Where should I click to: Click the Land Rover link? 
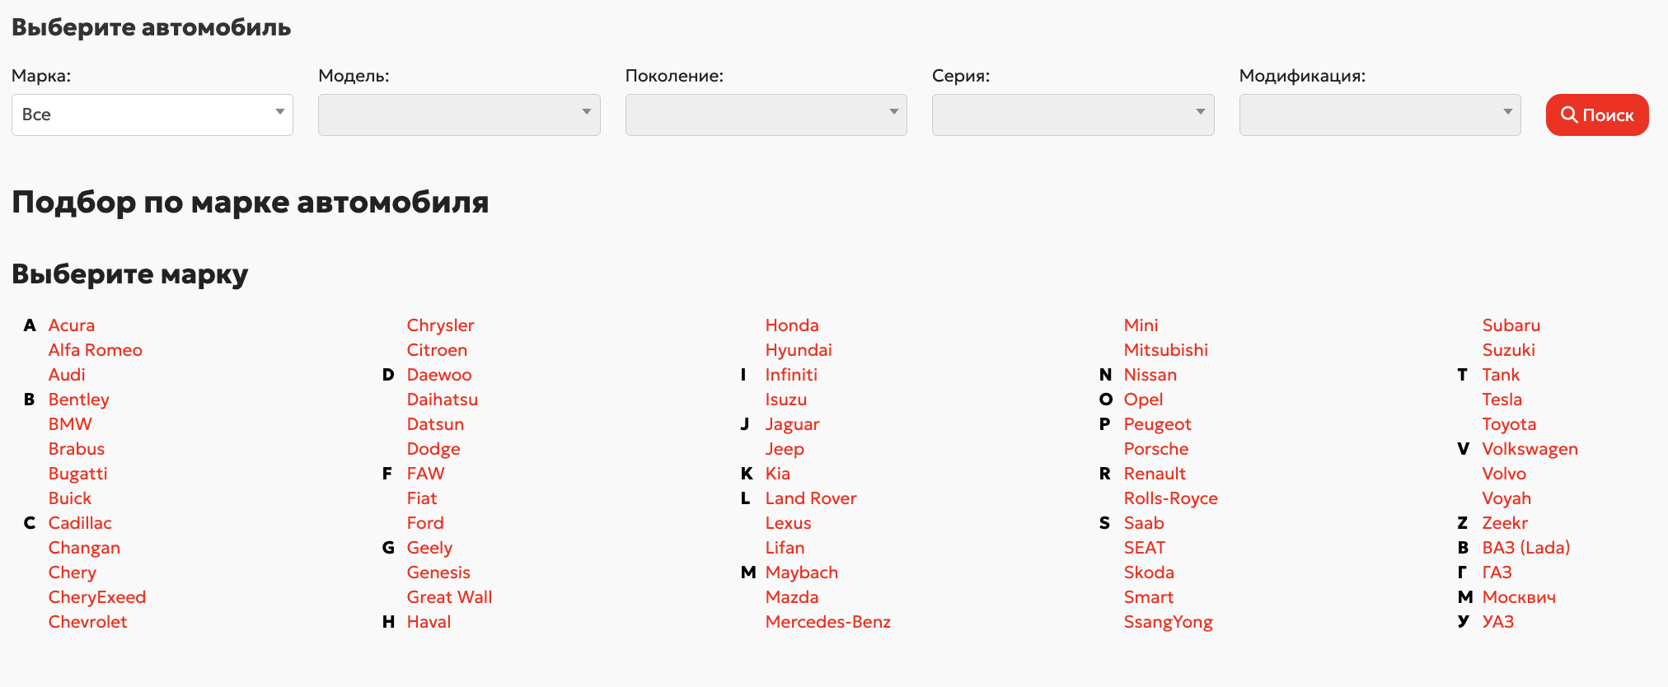pos(811,498)
